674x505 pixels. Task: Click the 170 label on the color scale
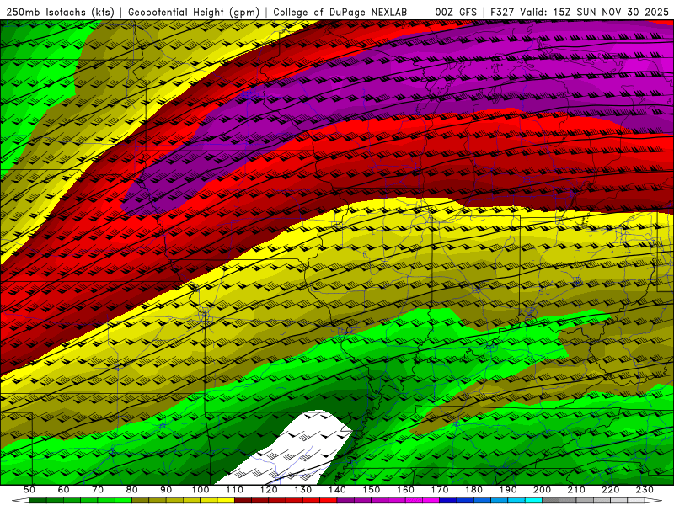440,490
